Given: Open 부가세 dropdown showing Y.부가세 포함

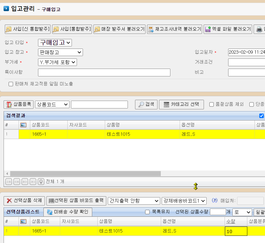Looking at the screenshot, I should coord(57,62).
